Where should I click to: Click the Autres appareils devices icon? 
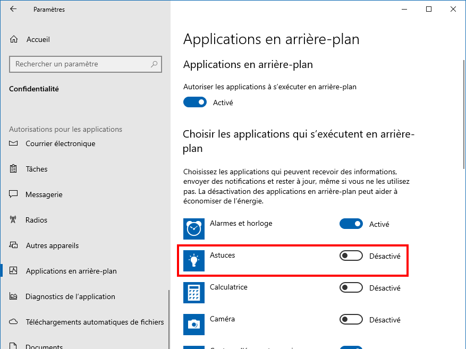14,245
